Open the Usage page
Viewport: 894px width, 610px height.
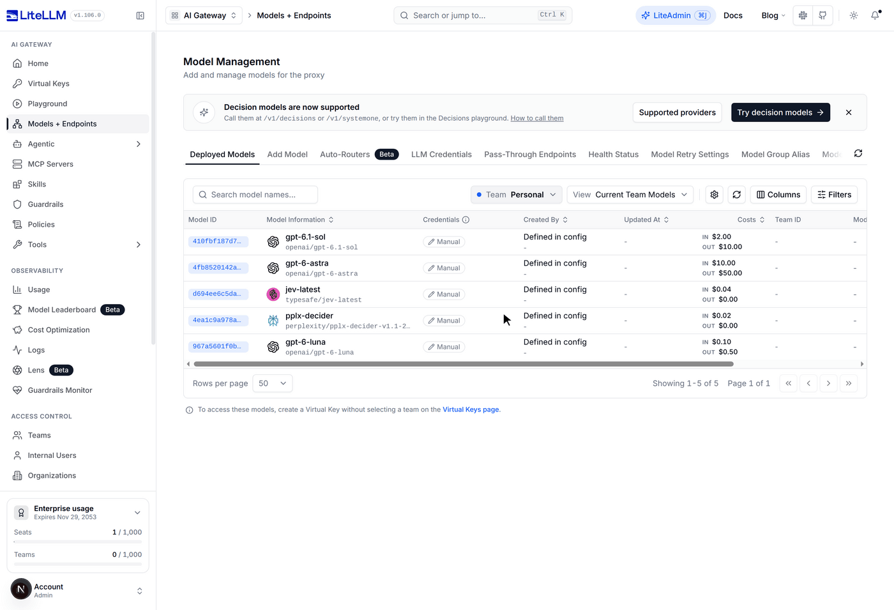pyautogui.click(x=78, y=289)
